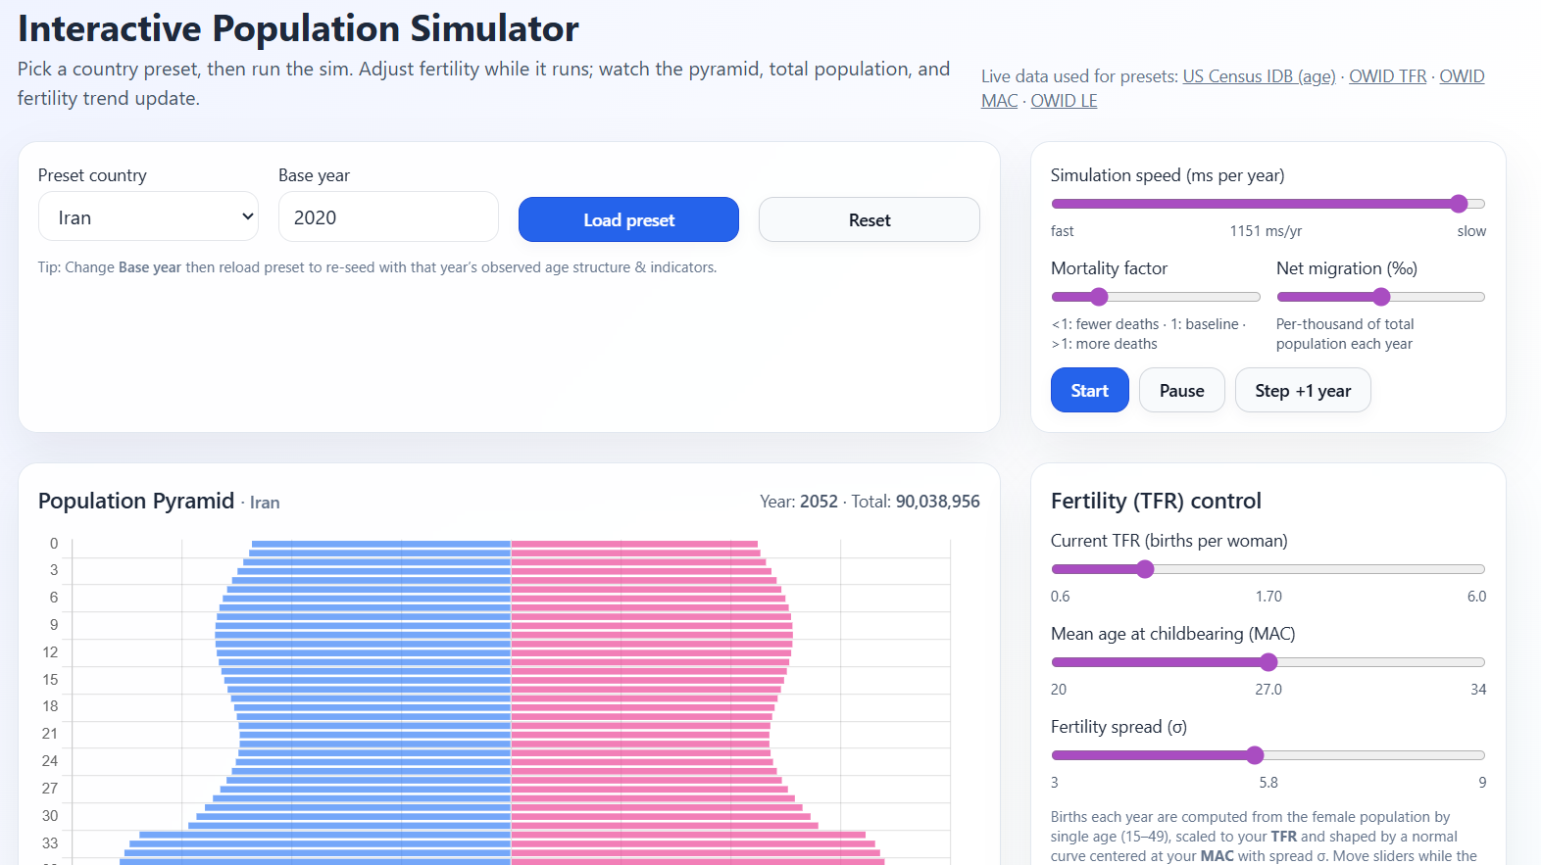This screenshot has width=1541, height=865.
Task: Hit the Reset button
Action: tap(869, 220)
